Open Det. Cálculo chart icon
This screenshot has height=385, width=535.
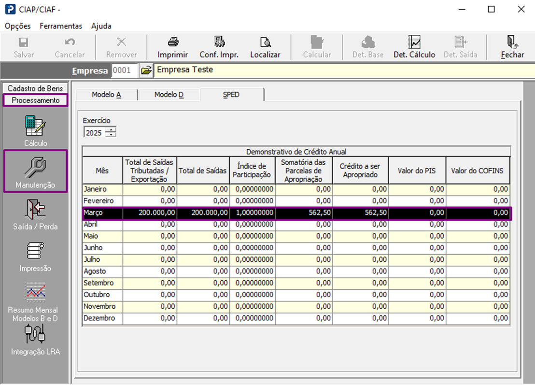point(414,43)
